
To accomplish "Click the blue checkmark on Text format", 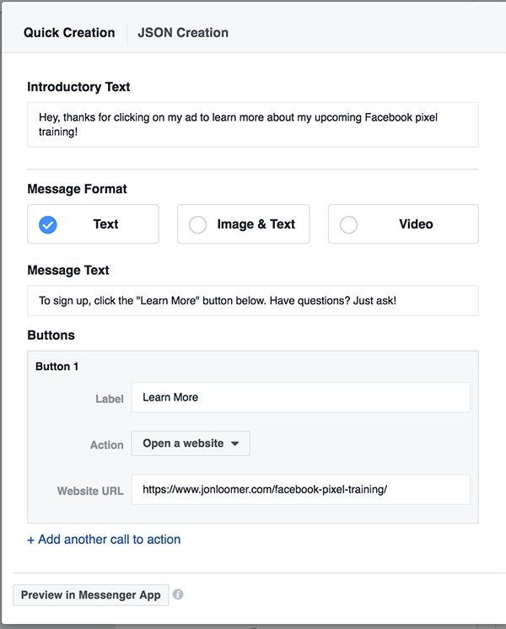I will pyautogui.click(x=48, y=225).
